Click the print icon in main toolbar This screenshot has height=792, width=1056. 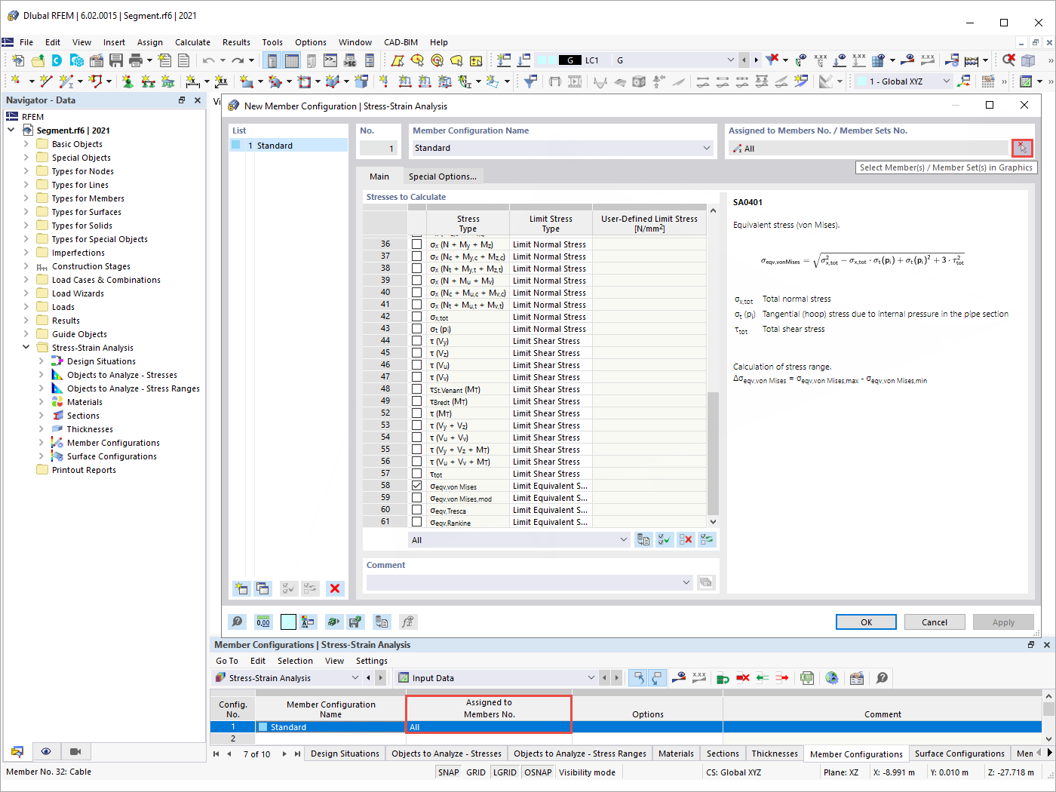(136, 60)
